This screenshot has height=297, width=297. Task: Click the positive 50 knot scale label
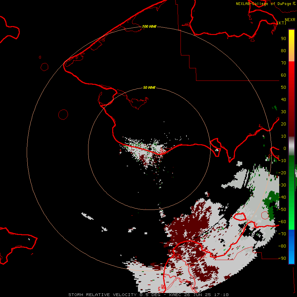click(283, 87)
